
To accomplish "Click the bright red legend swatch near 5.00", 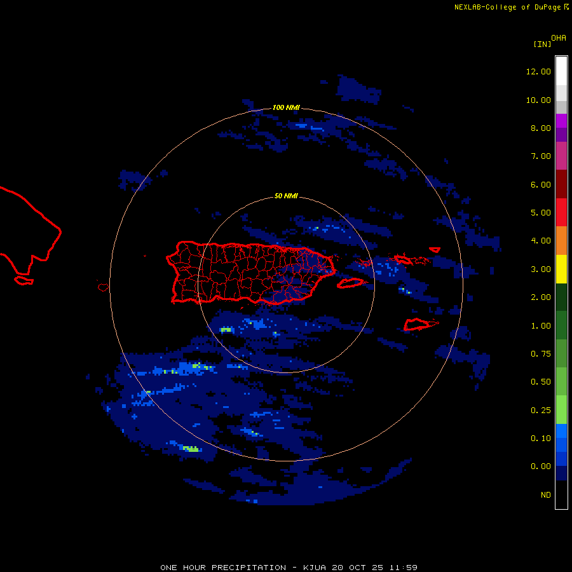I will tap(561, 212).
